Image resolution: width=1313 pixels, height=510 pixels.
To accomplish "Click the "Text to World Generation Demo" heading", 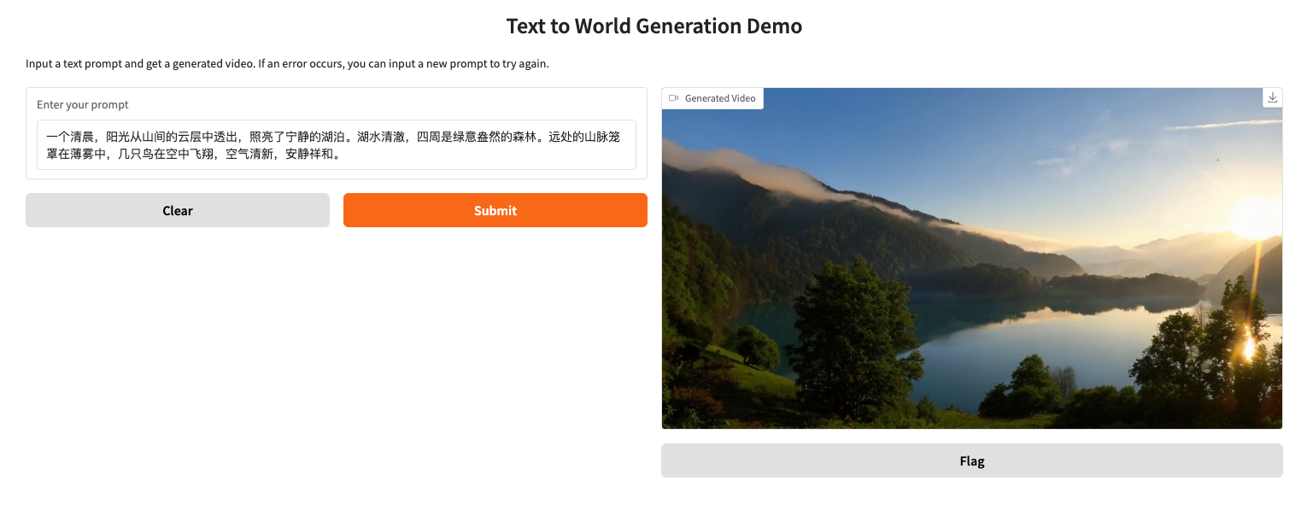I will pos(654,26).
